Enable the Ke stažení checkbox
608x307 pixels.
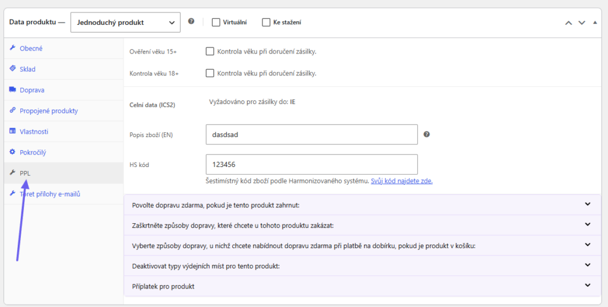coord(266,23)
